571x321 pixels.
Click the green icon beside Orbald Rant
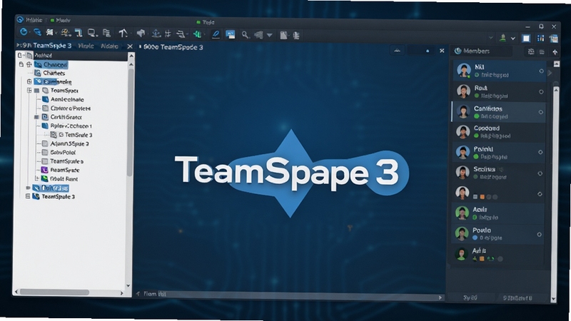(44, 179)
